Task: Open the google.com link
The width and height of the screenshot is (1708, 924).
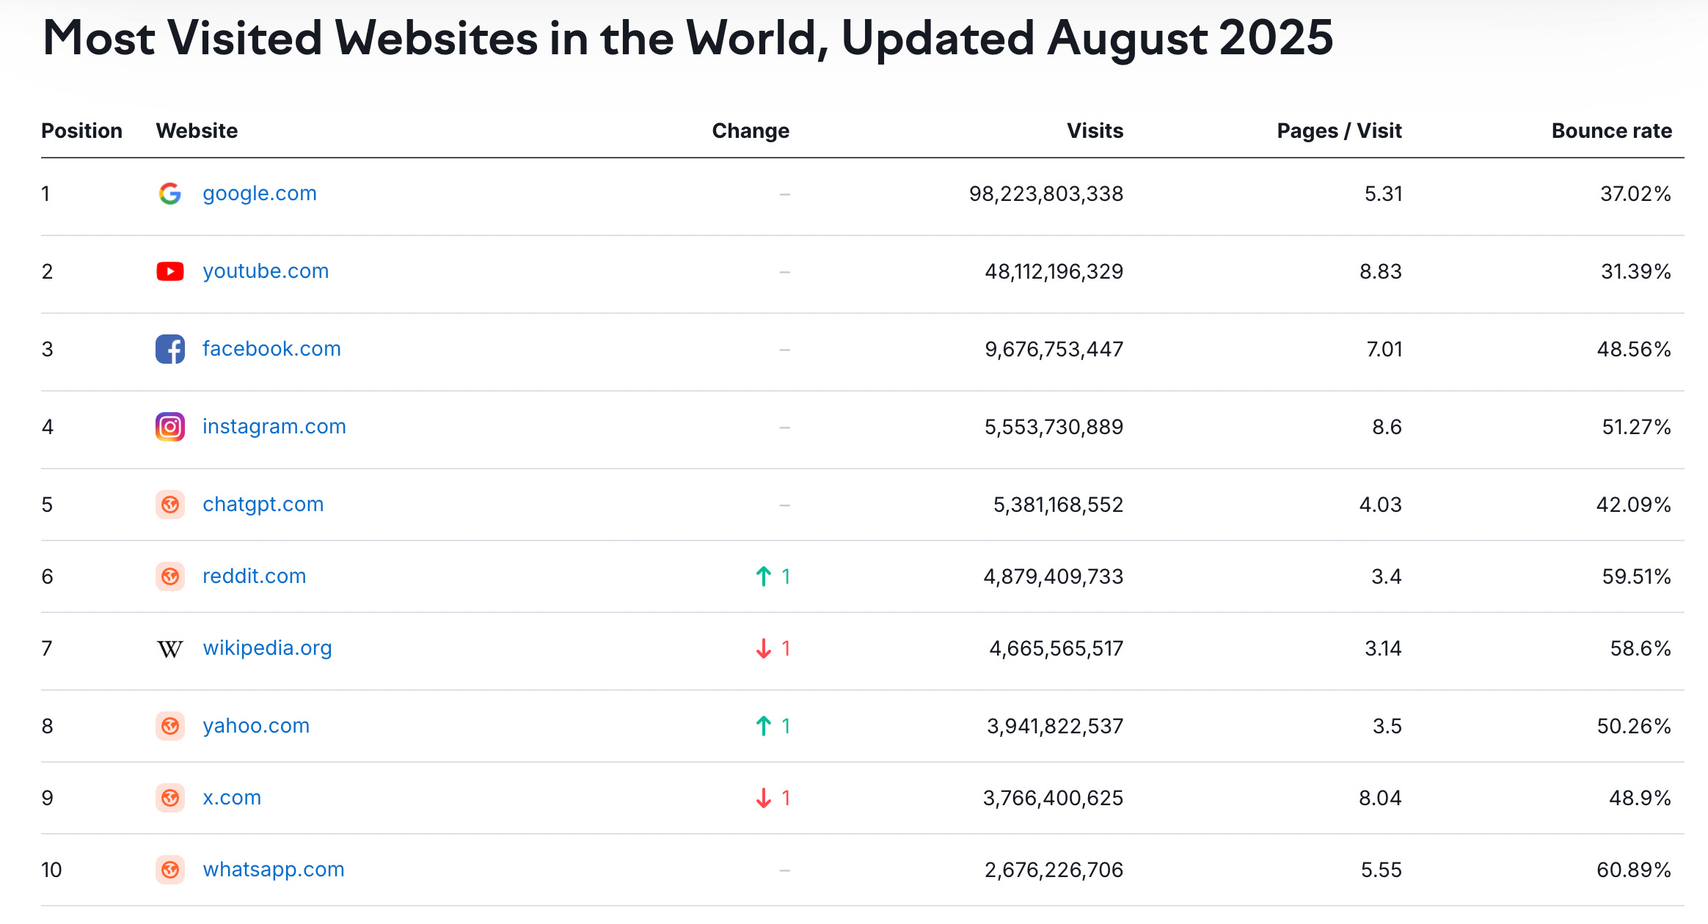Action: (259, 193)
